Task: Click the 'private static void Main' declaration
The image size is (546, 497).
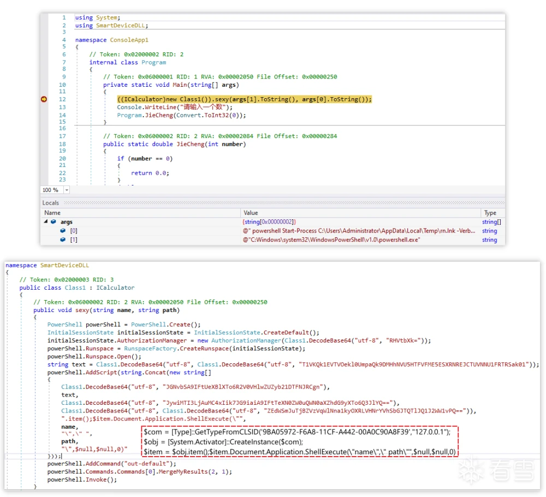Action: tap(171, 85)
